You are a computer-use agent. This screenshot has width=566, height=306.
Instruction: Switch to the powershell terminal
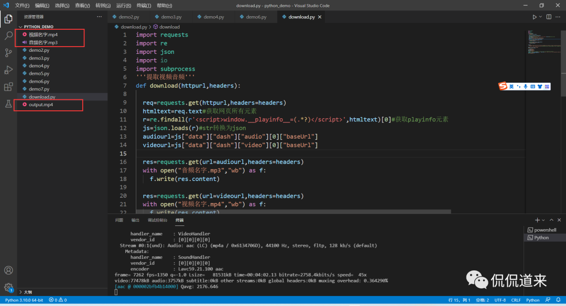pyautogui.click(x=545, y=230)
